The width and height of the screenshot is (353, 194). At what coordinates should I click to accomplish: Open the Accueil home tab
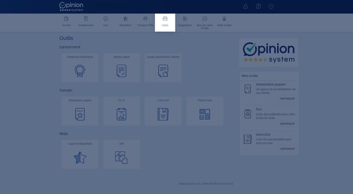(66, 22)
